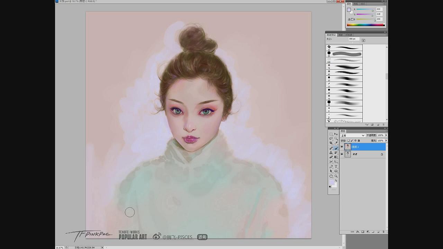Create a new layer group
Screen dimensions: 443x249
pyautogui.click(x=373, y=232)
